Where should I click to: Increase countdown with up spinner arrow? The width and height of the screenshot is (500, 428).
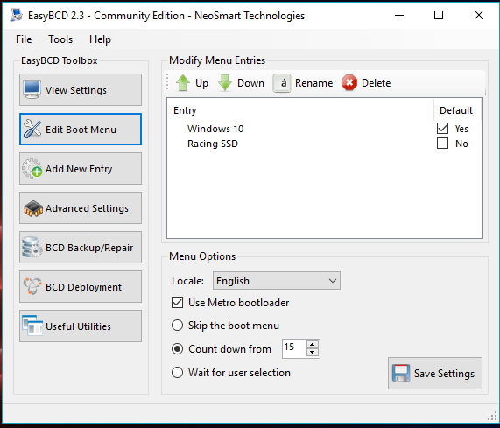click(x=313, y=345)
